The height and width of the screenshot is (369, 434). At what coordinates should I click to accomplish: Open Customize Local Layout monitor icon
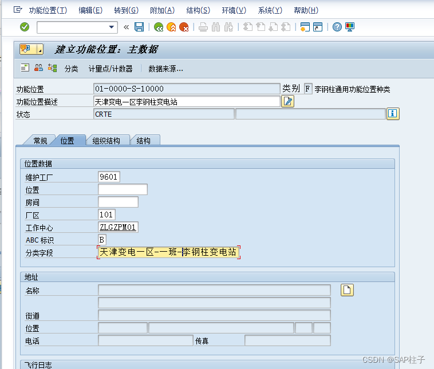tap(350, 27)
